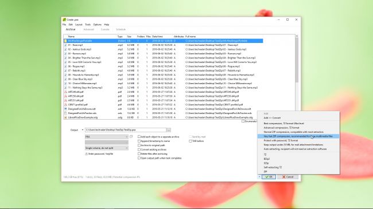
Task: Click the PeaZip logo in the title bar
Action: click(x=64, y=19)
